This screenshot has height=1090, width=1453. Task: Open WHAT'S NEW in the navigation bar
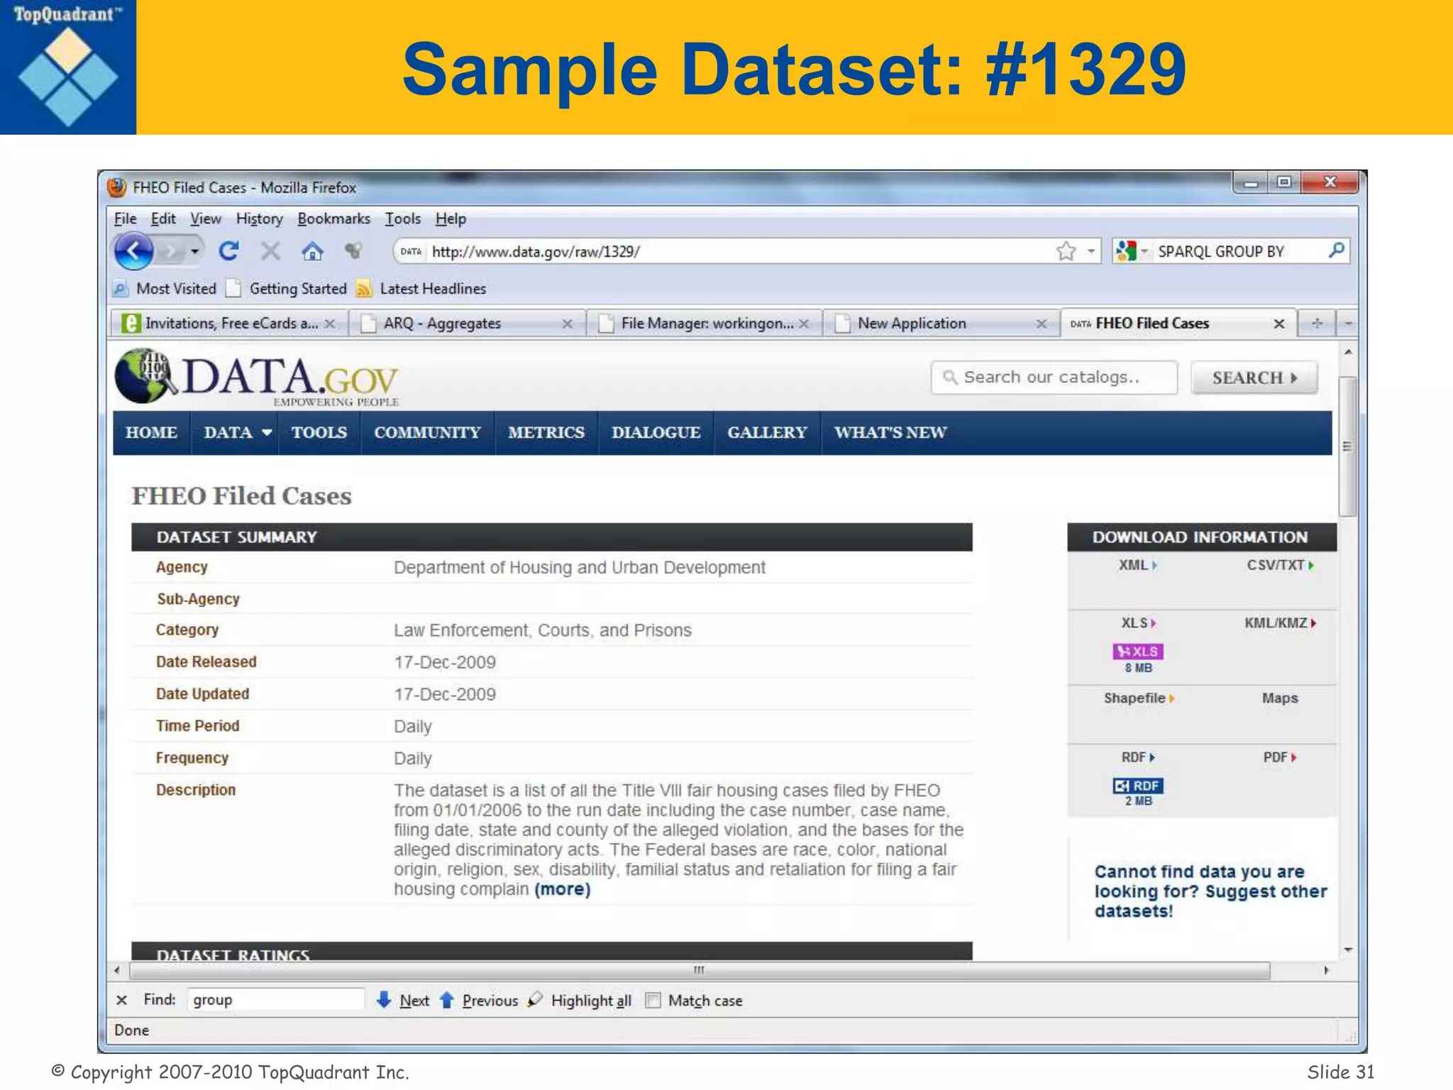890,432
